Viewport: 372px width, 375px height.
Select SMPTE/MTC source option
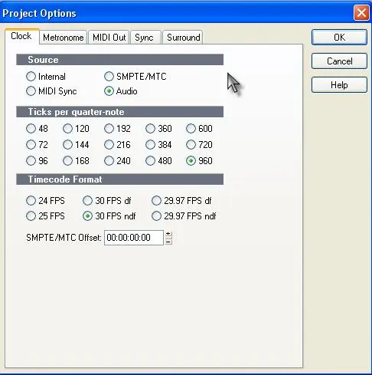pos(109,76)
